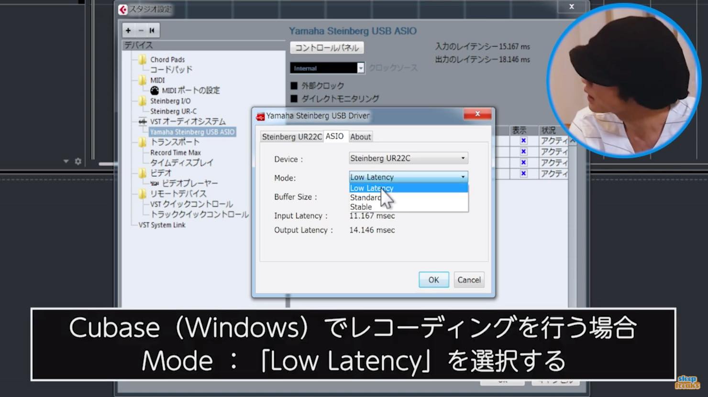Toggle first port visibility checkbox

tap(523, 140)
